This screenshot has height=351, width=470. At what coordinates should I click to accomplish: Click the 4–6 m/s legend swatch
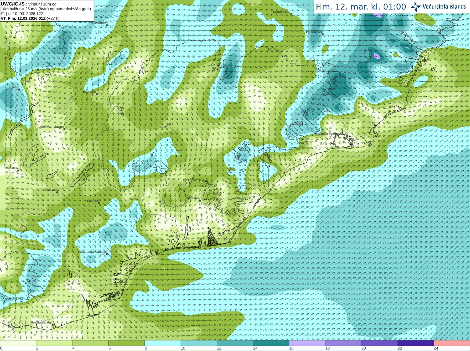click(x=90, y=343)
